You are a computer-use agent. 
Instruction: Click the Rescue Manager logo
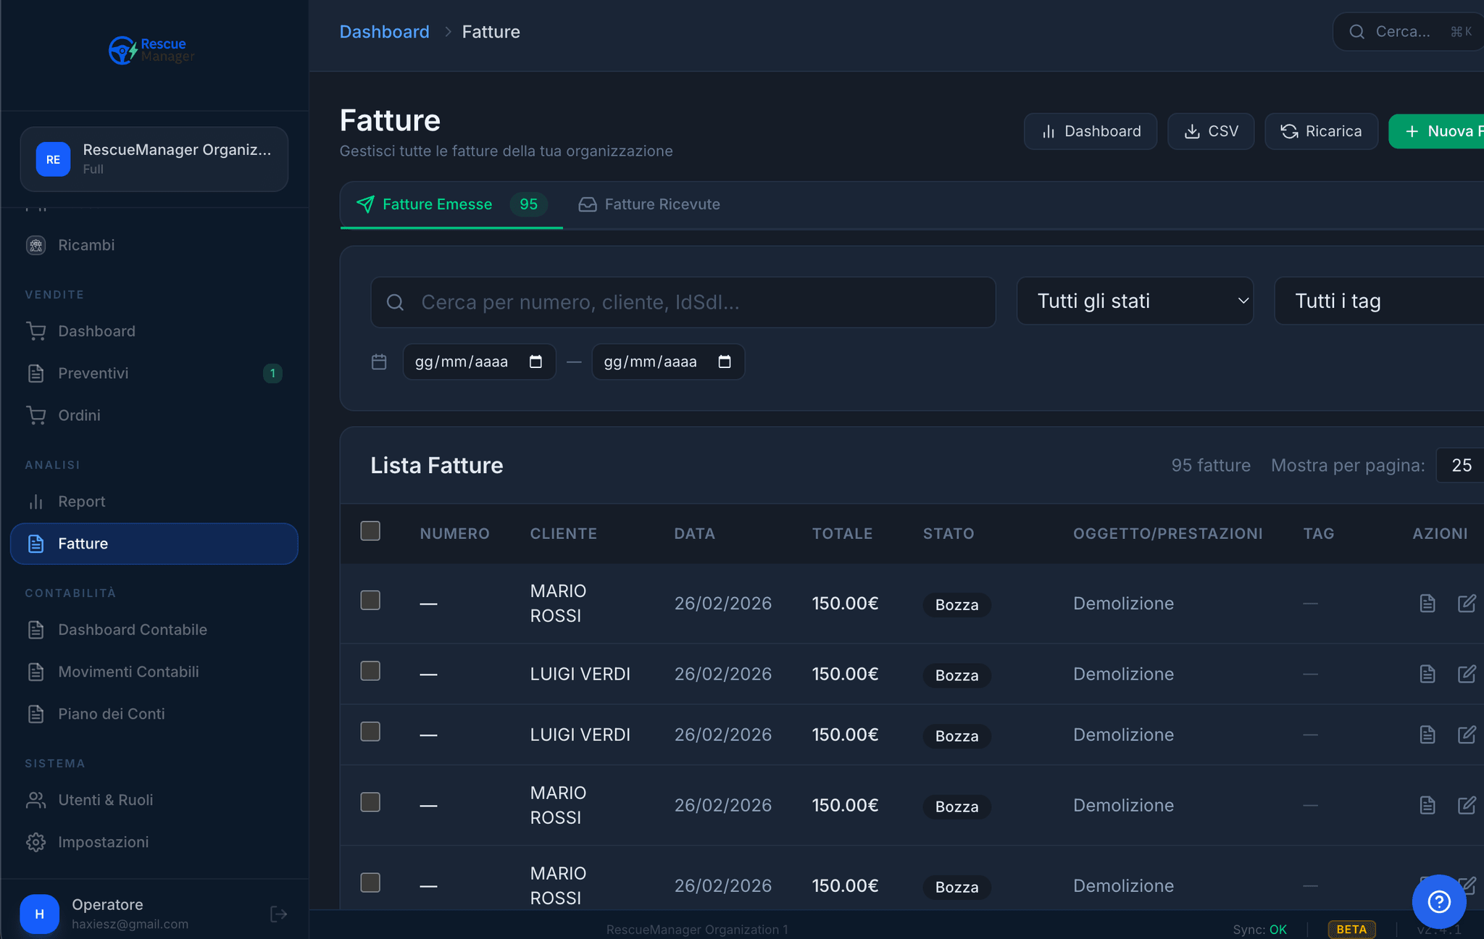point(152,50)
